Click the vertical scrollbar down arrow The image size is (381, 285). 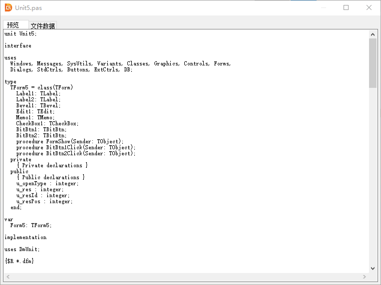point(373,269)
